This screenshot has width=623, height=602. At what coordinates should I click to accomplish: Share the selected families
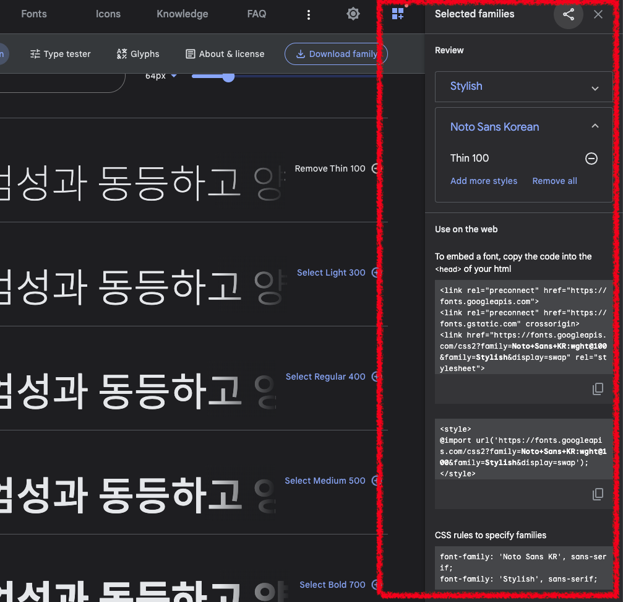[x=569, y=14]
